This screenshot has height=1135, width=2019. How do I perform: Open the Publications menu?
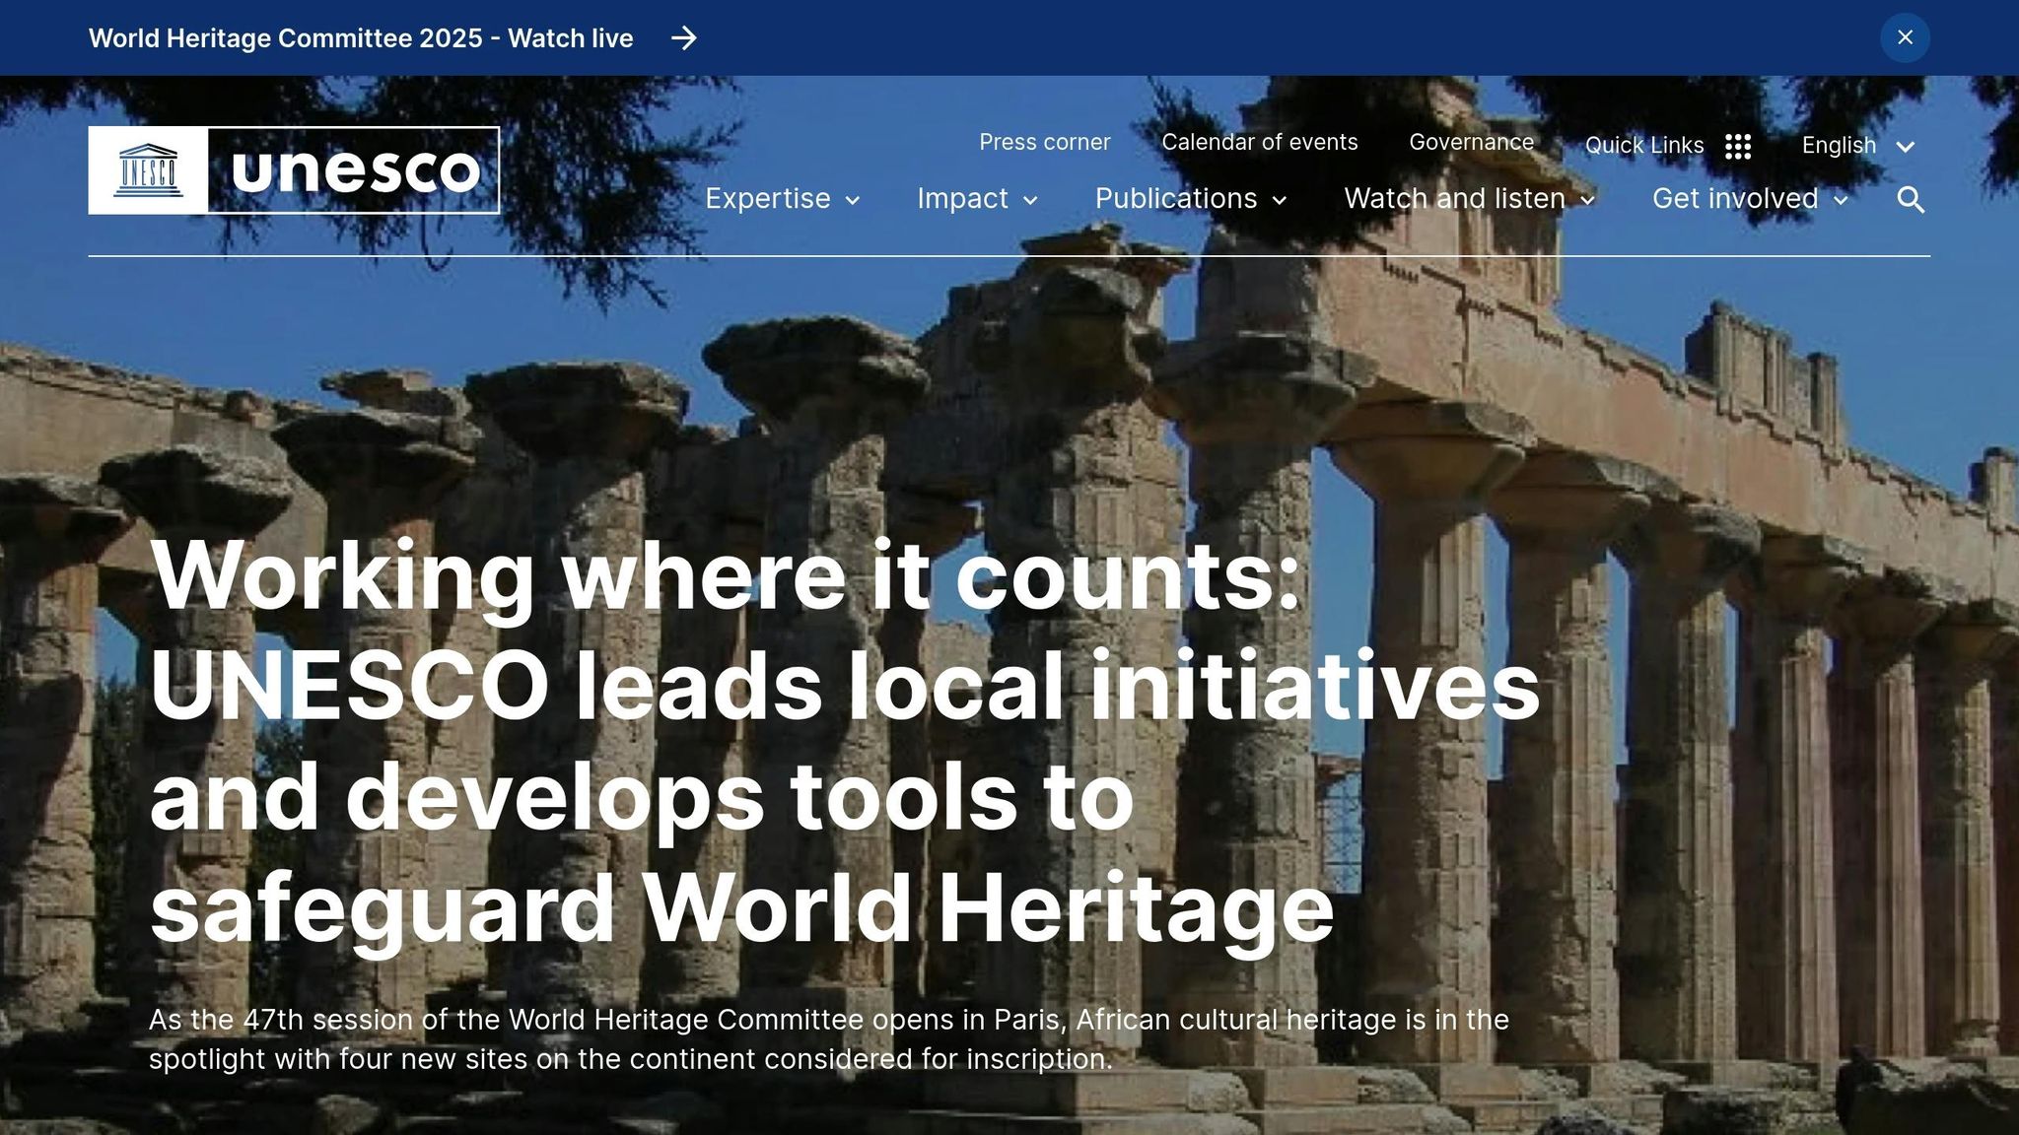coord(1176,199)
